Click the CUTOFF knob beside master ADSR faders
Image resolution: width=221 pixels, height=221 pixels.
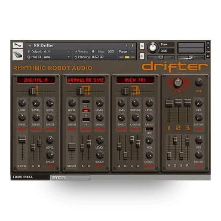[x=199, y=155]
